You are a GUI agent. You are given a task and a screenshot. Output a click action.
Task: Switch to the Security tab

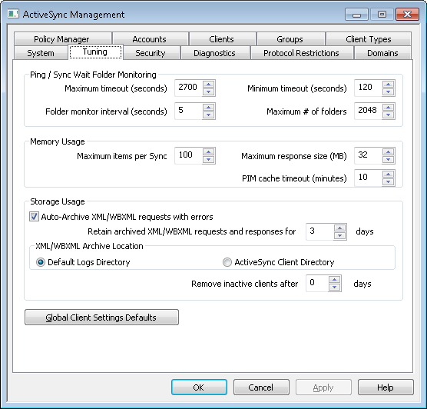151,53
